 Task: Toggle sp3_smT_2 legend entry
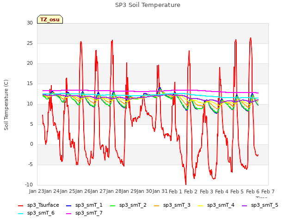128,205
